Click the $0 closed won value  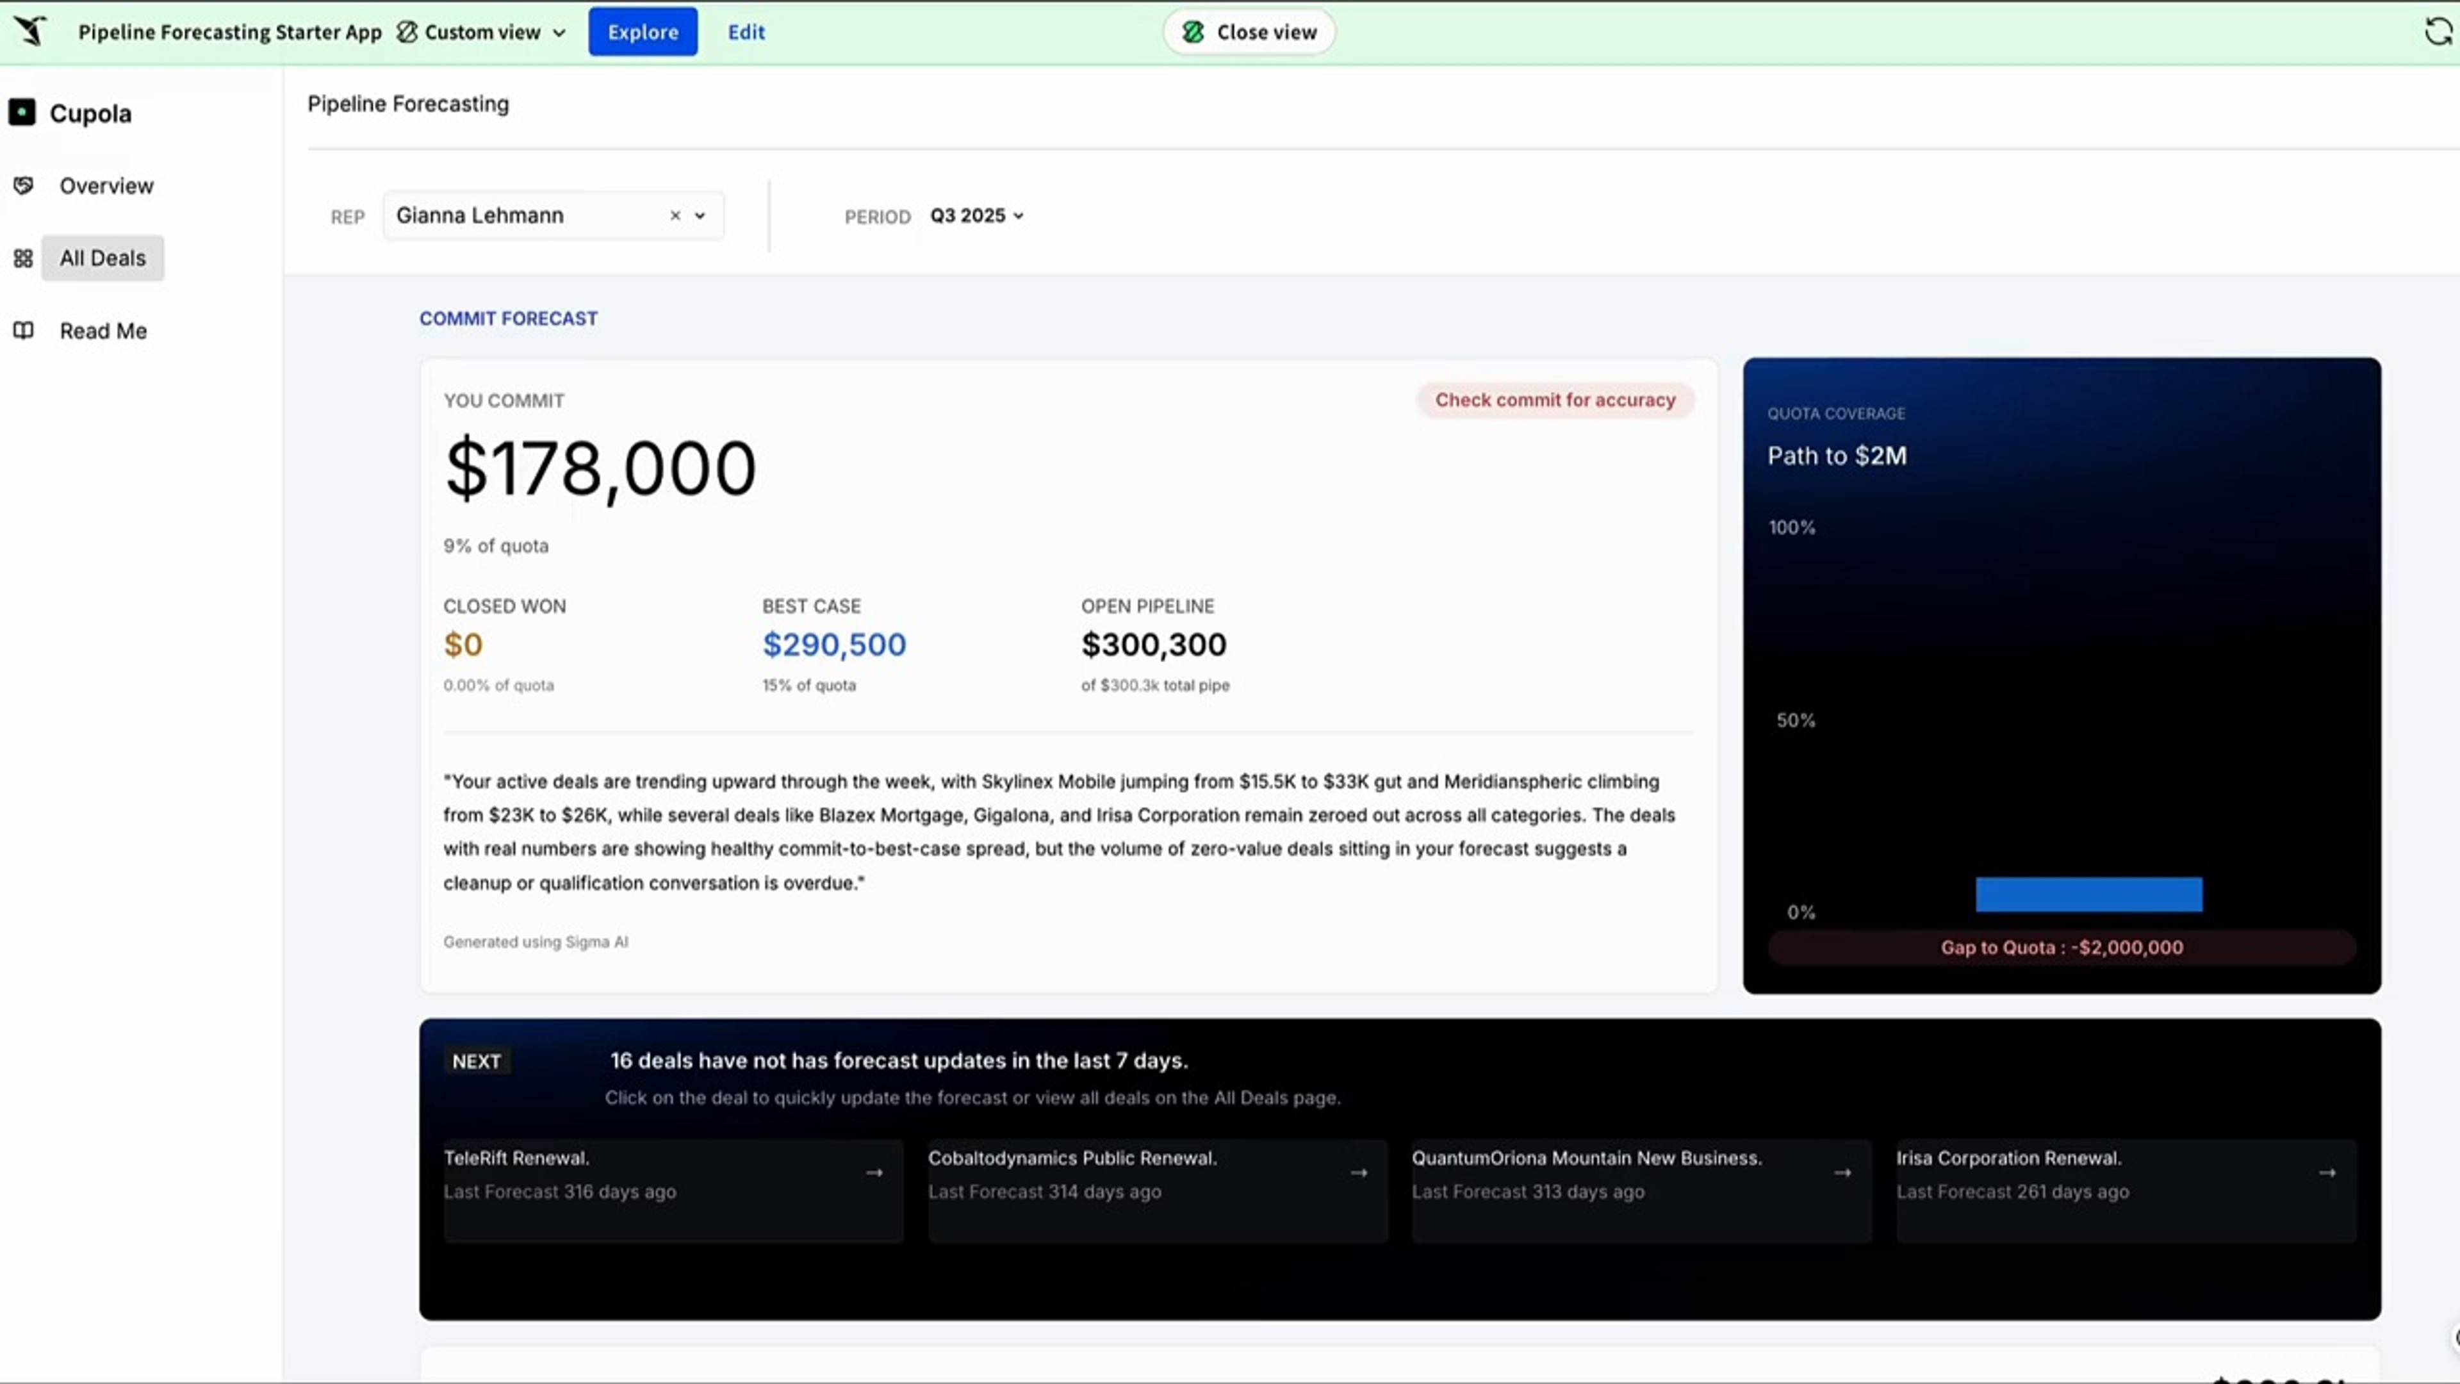pyautogui.click(x=463, y=645)
